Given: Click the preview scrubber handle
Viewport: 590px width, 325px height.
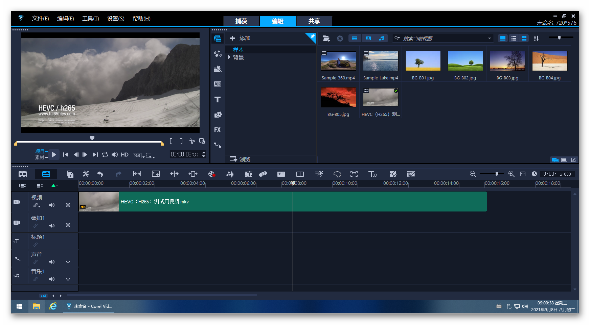Looking at the screenshot, I should pyautogui.click(x=92, y=138).
